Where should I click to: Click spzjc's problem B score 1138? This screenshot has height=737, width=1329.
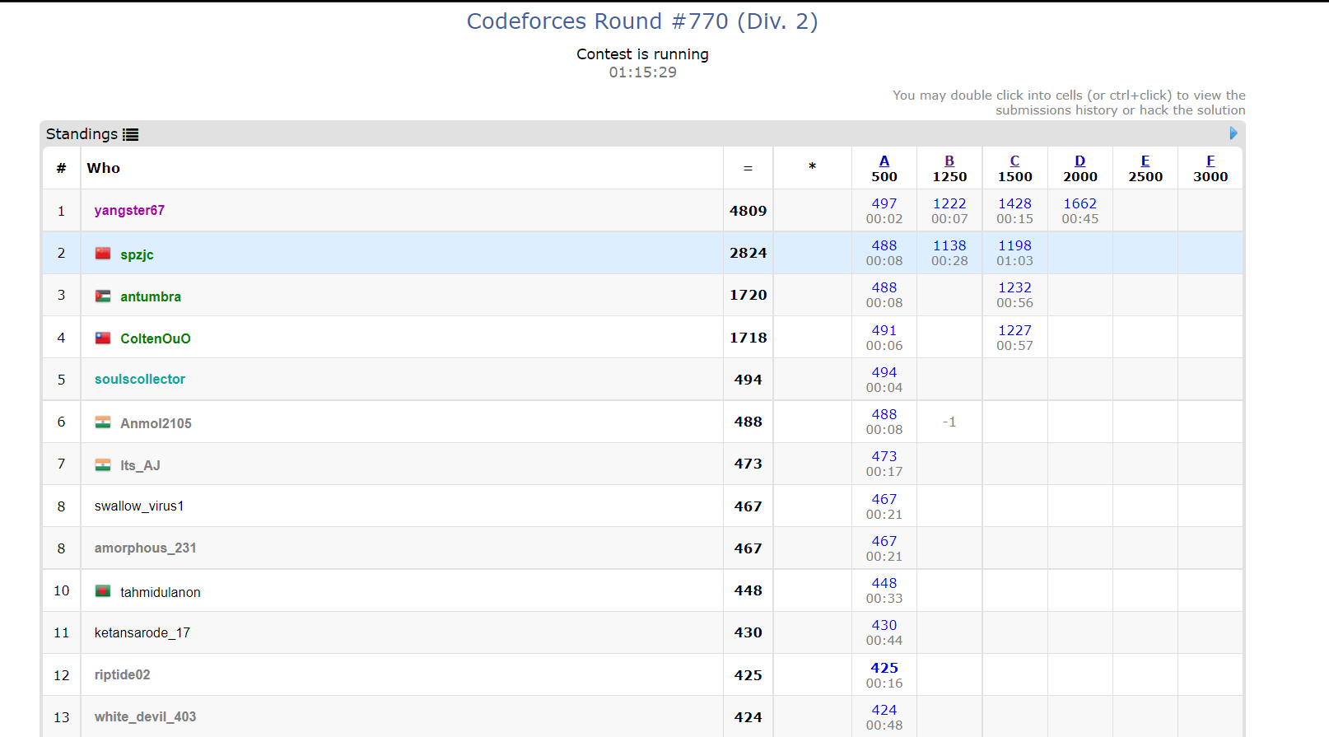[x=949, y=245]
